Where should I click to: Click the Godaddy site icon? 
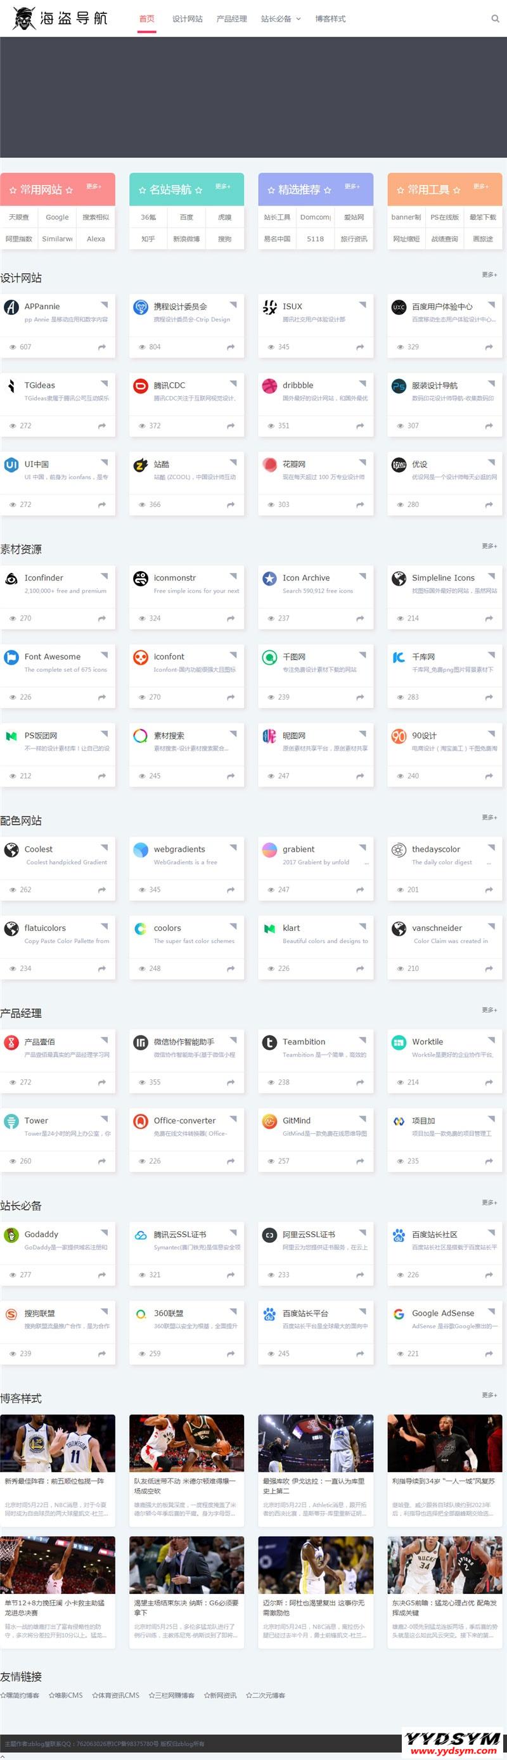pyautogui.click(x=11, y=1235)
